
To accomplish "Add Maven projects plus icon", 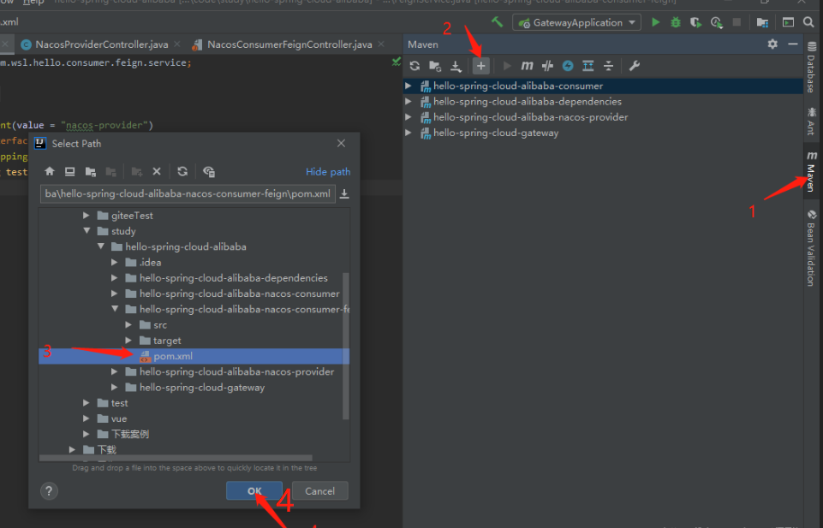I will [480, 66].
